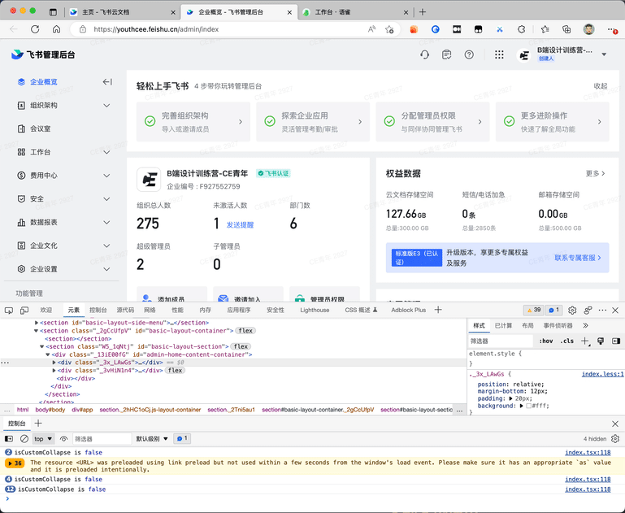
Task: Toggle the :hov element state button
Action: [546, 341]
